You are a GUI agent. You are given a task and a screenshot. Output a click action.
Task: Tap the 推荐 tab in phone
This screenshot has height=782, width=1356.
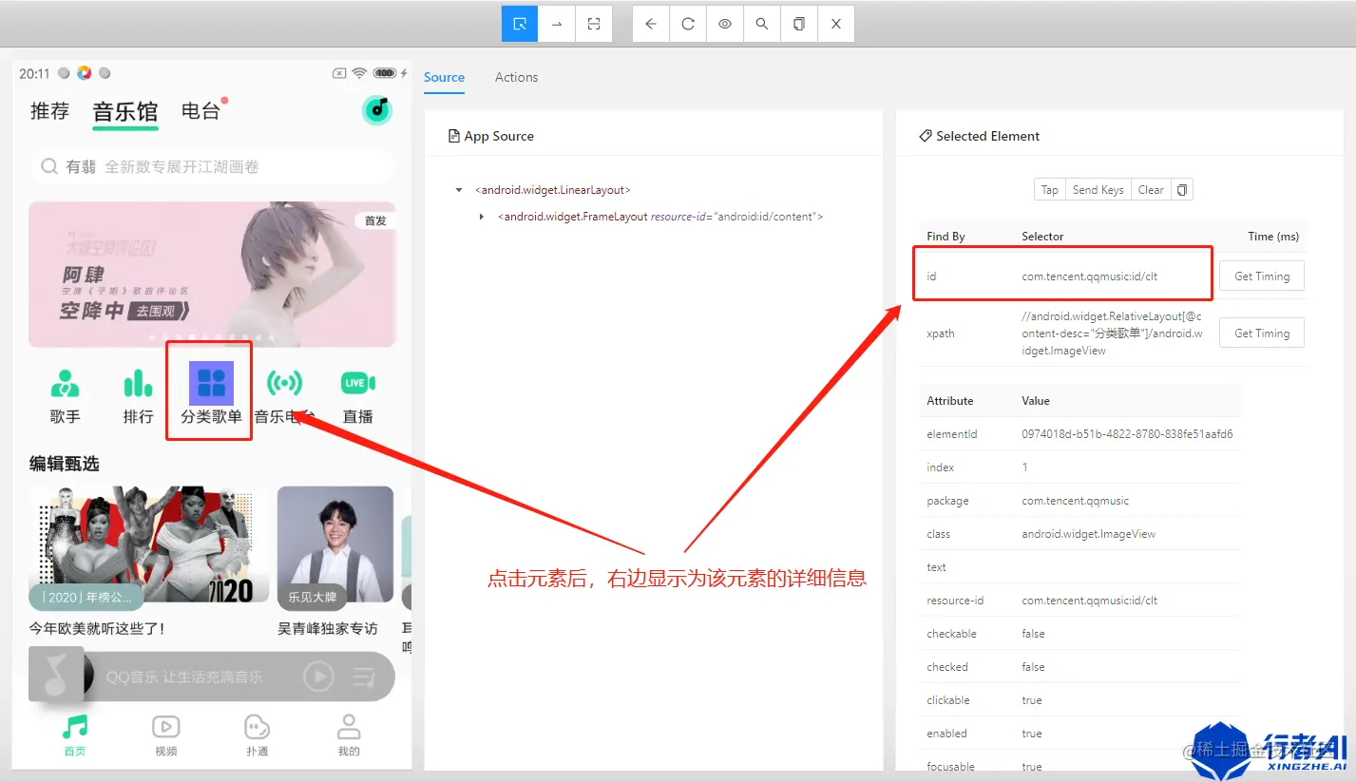point(49,111)
